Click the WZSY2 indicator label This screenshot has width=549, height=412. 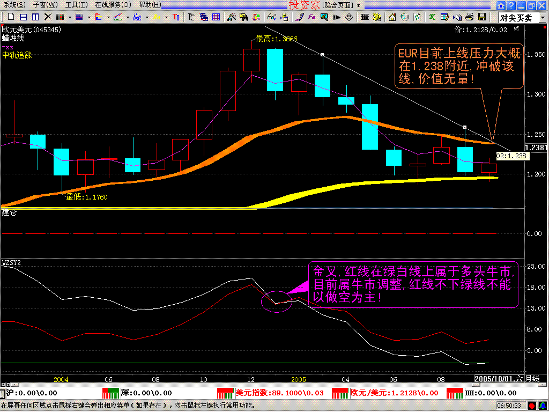[12, 262]
